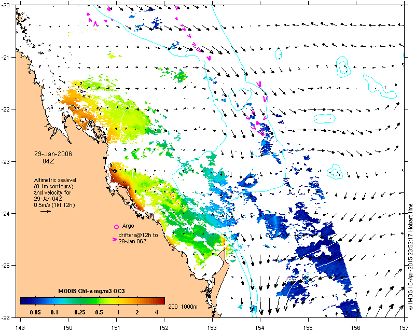Click the '-25' latitude axis label
Image resolution: width=415 pixels, height=332 pixels.
pyautogui.click(x=5, y=266)
